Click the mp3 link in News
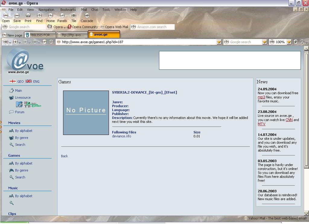 [261, 97]
